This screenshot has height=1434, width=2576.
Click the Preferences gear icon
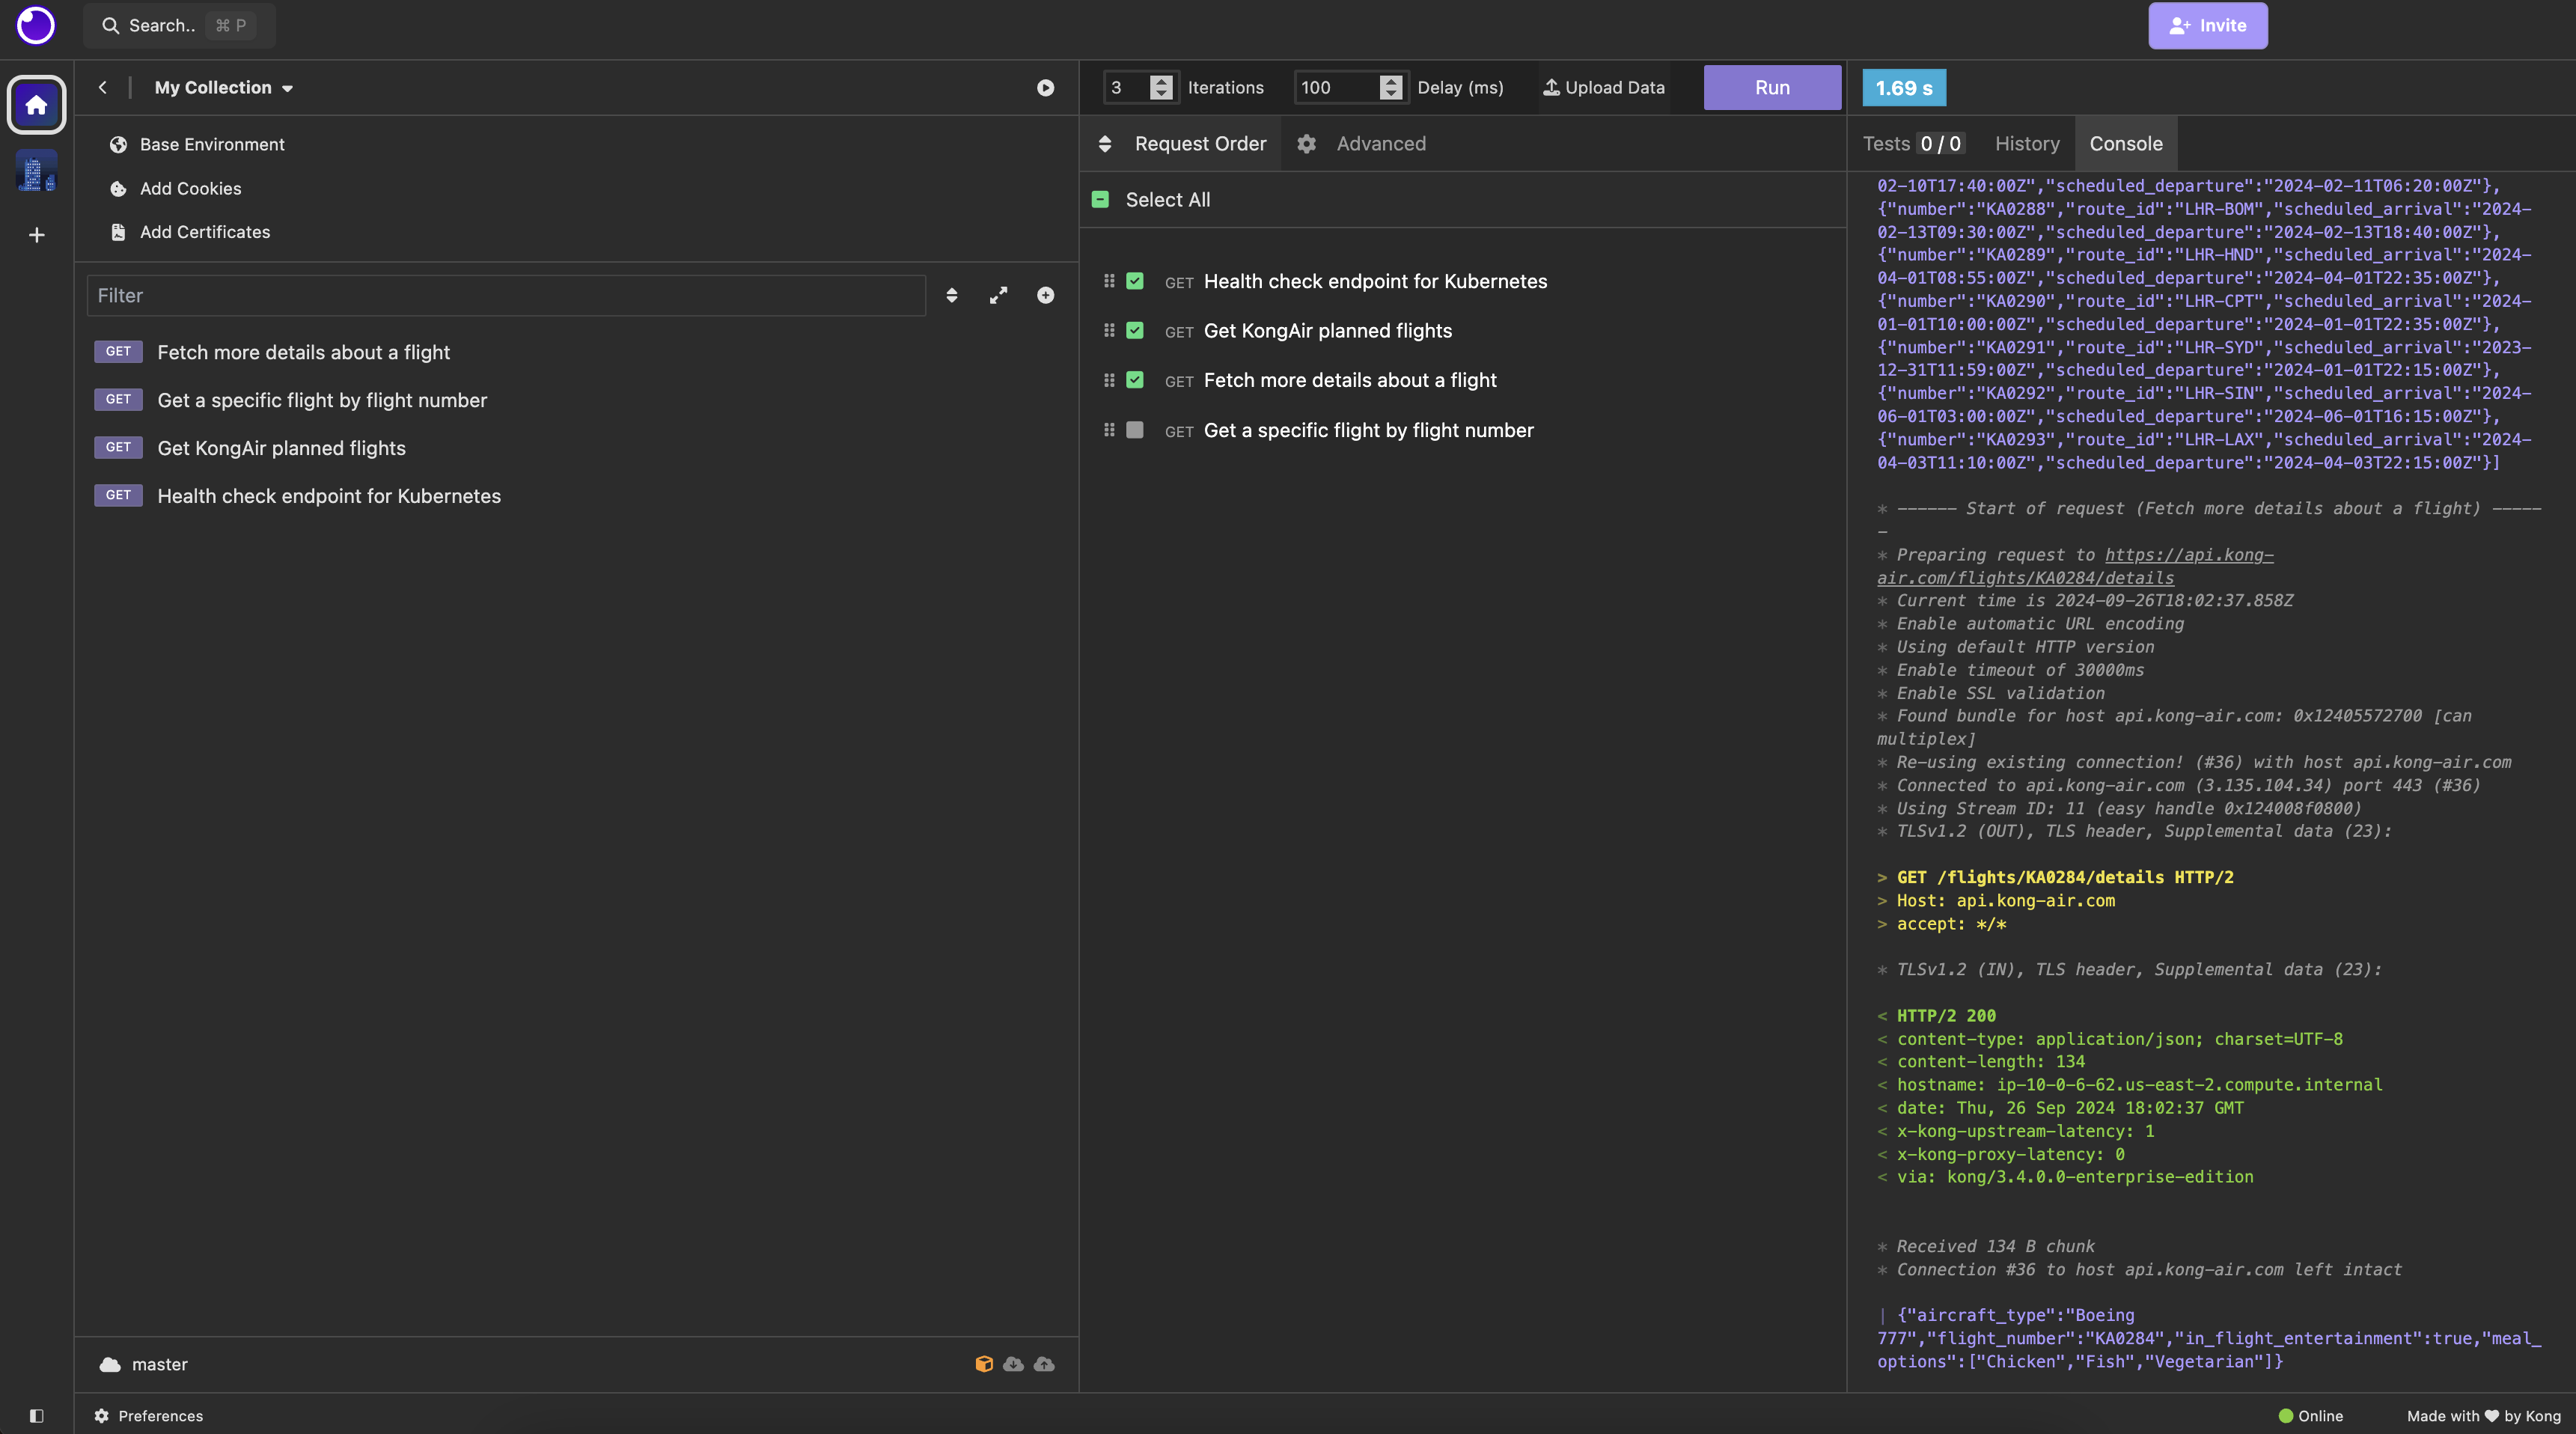[101, 1415]
